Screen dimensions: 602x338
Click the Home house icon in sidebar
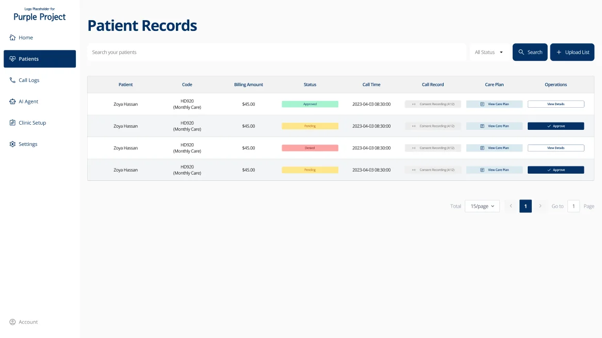click(x=12, y=38)
